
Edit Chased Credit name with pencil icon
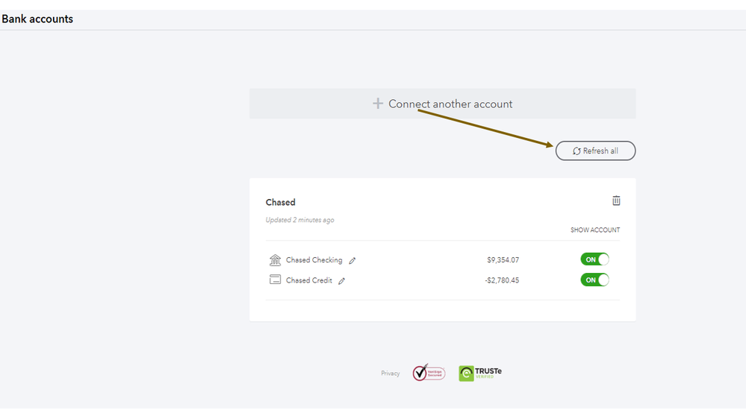pyautogui.click(x=342, y=281)
